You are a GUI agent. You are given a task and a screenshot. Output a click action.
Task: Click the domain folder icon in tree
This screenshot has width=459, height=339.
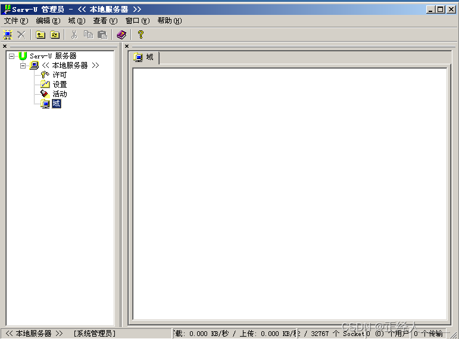tap(45, 104)
